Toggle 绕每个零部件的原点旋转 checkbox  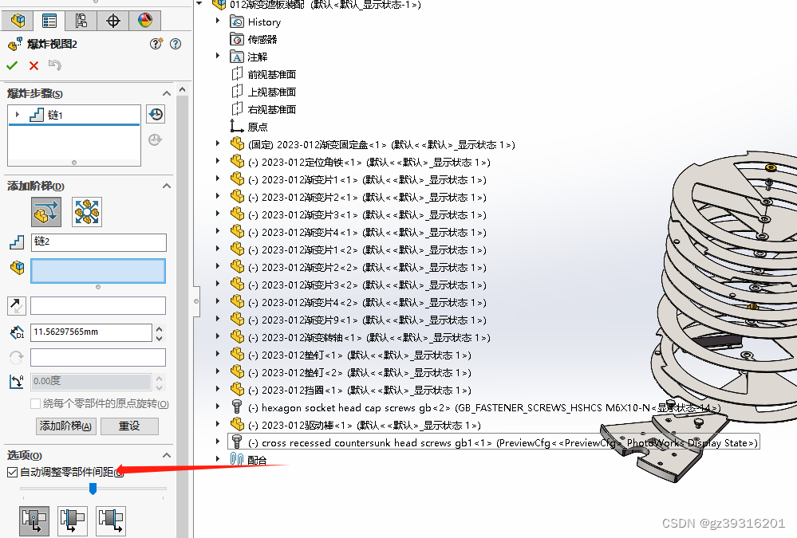click(36, 404)
